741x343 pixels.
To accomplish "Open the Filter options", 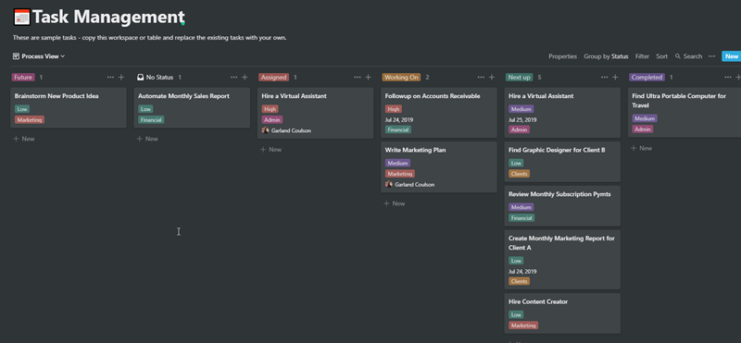I will (x=642, y=56).
